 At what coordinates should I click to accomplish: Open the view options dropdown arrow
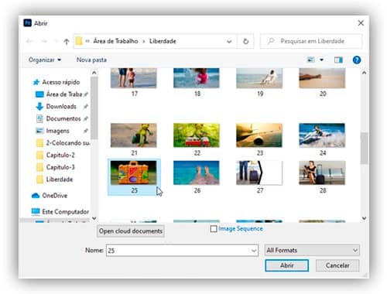pos(321,60)
